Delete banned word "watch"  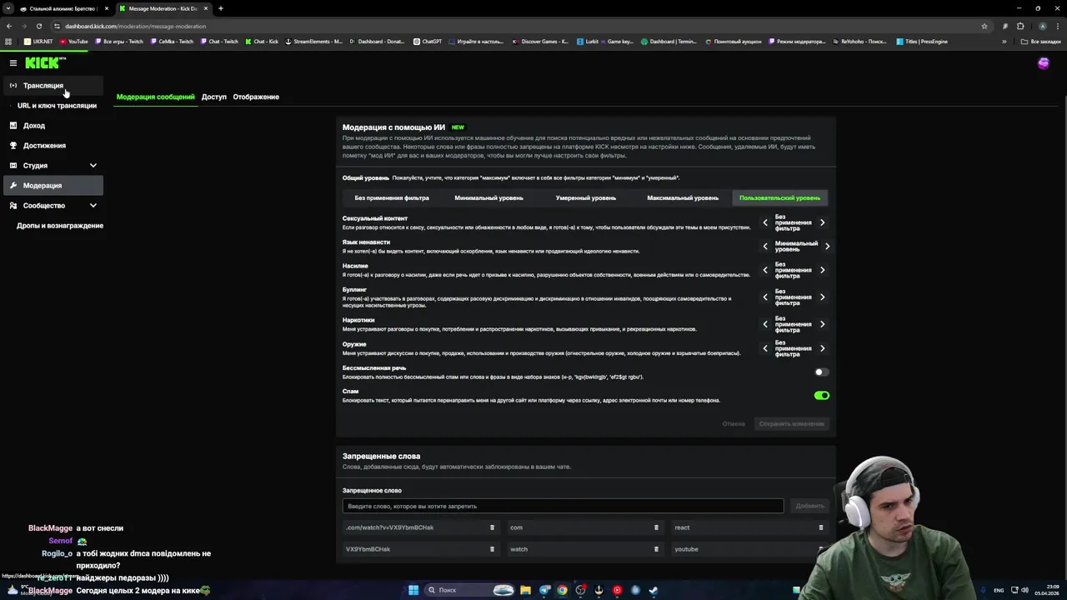click(x=656, y=549)
